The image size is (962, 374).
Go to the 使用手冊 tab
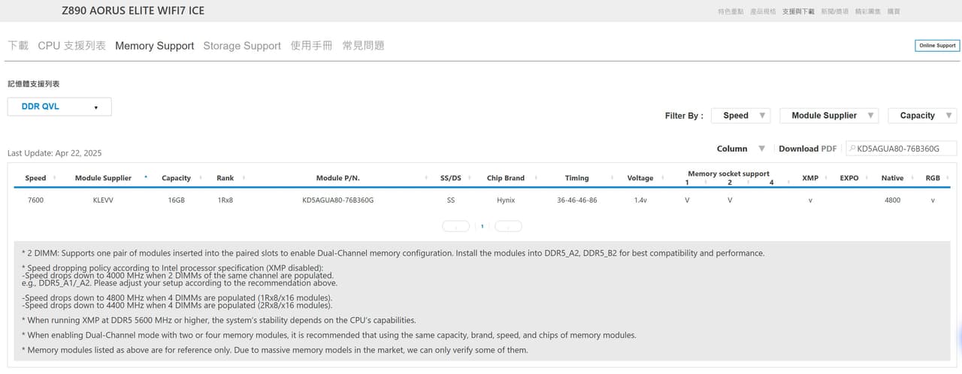pyautogui.click(x=311, y=46)
